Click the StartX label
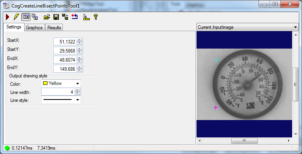The width and height of the screenshot is (302, 154). (x=13, y=40)
